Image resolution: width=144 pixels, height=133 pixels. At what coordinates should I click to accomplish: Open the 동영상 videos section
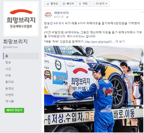tap(9, 88)
